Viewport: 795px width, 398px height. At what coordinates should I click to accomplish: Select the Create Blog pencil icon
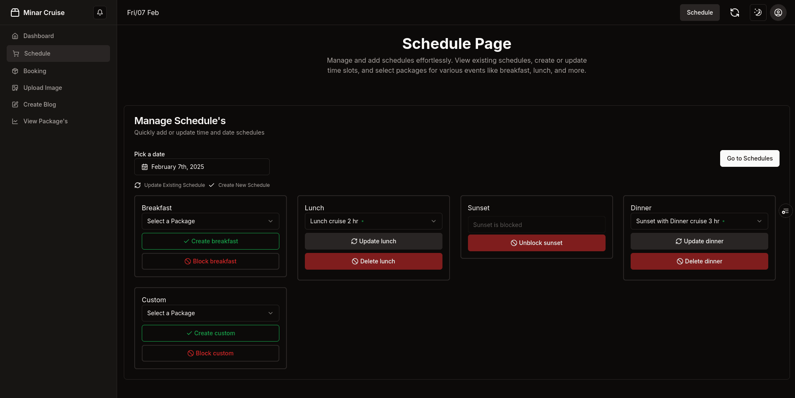point(15,104)
